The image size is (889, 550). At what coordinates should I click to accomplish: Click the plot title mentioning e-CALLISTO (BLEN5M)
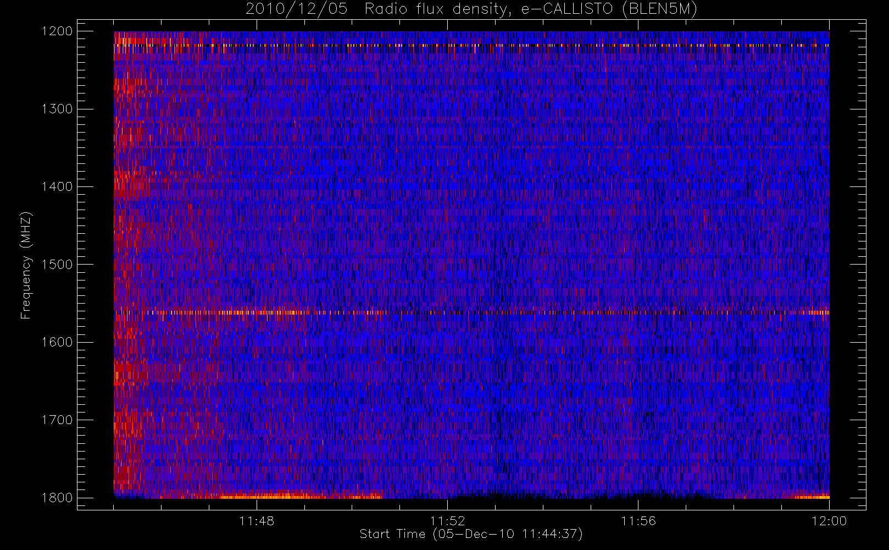point(471,9)
